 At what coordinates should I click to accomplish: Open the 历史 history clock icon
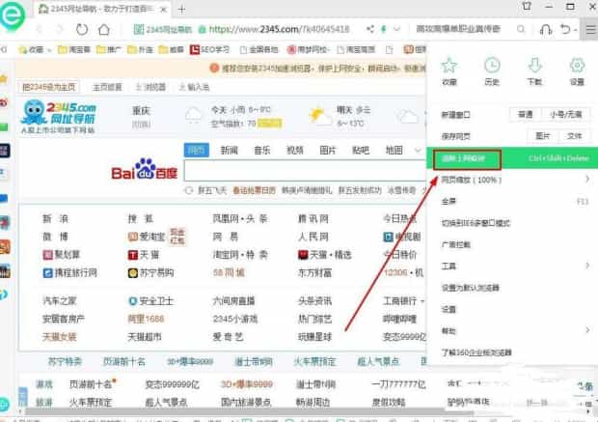coord(492,66)
